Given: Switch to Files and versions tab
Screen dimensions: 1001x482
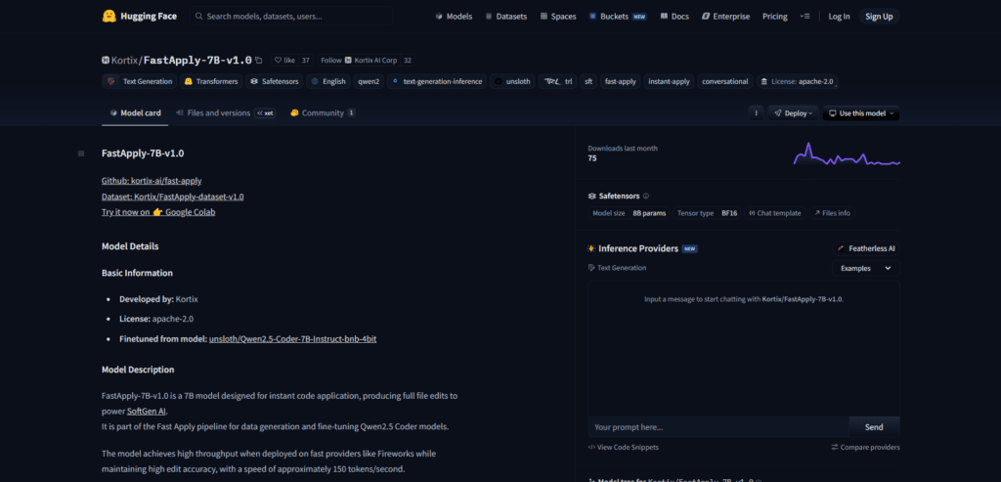Looking at the screenshot, I should (226, 113).
